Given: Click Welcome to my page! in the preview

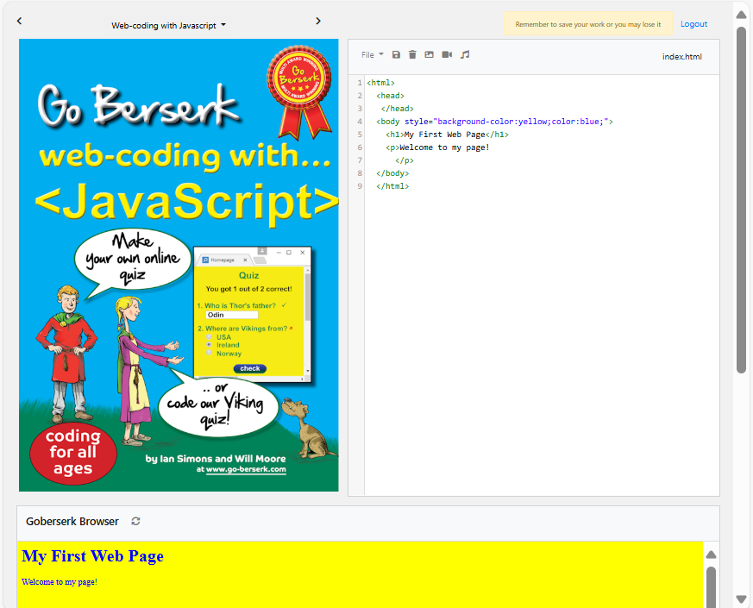Looking at the screenshot, I should (x=60, y=582).
